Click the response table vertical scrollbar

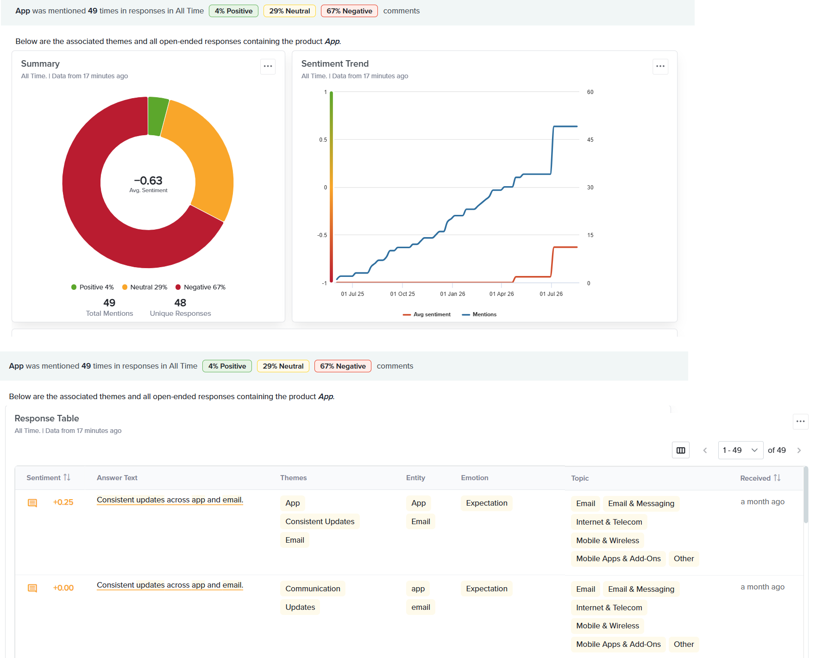click(x=806, y=495)
